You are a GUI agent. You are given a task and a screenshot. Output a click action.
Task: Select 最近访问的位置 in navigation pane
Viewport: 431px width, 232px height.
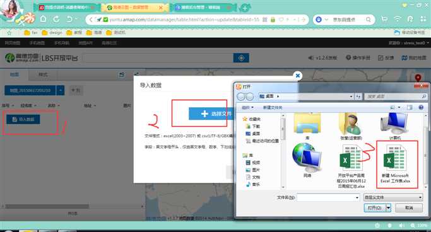pos(263,141)
